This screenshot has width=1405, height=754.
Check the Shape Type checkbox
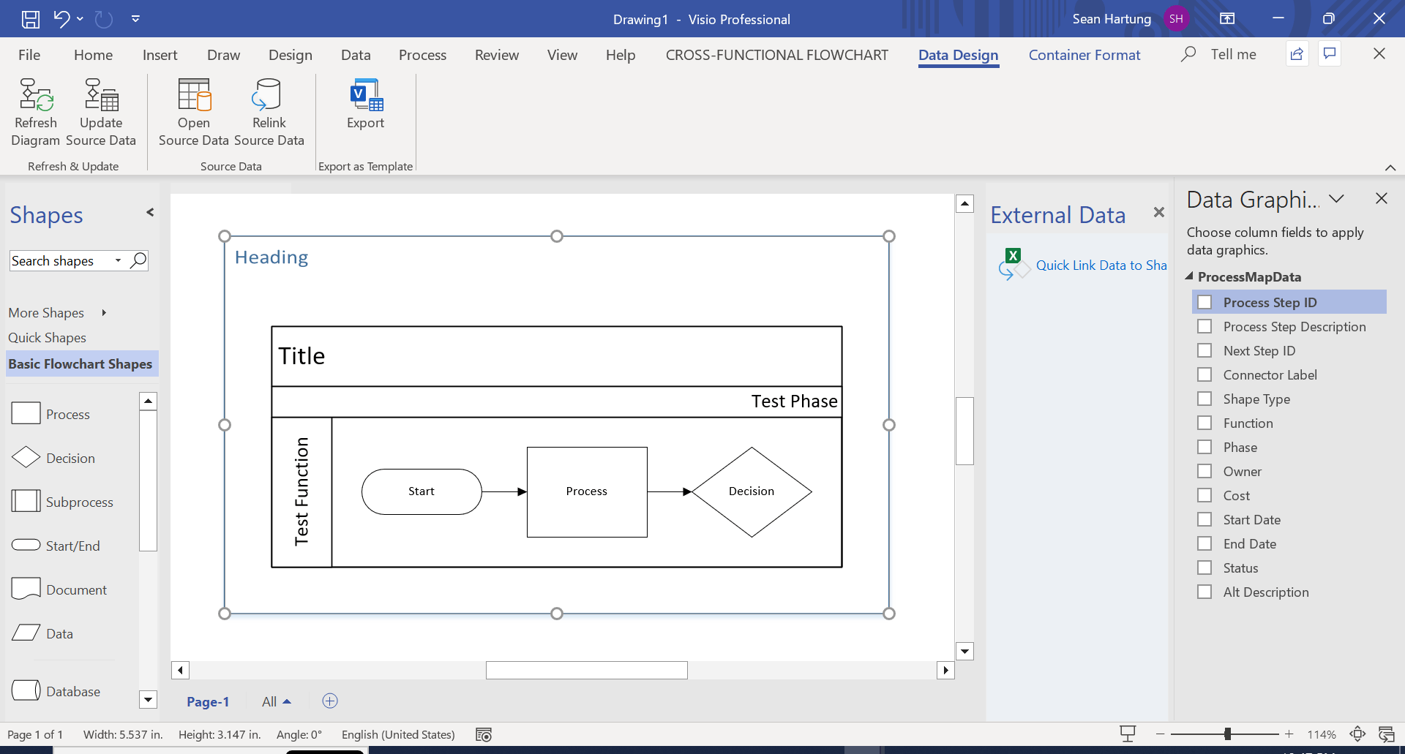pyautogui.click(x=1204, y=399)
